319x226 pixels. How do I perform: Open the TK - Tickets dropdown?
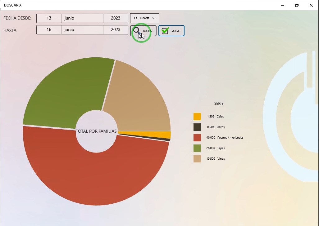pos(145,18)
